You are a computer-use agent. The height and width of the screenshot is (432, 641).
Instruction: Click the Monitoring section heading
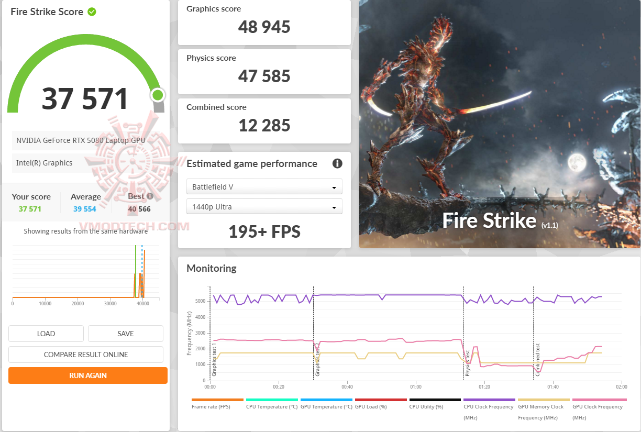212,268
